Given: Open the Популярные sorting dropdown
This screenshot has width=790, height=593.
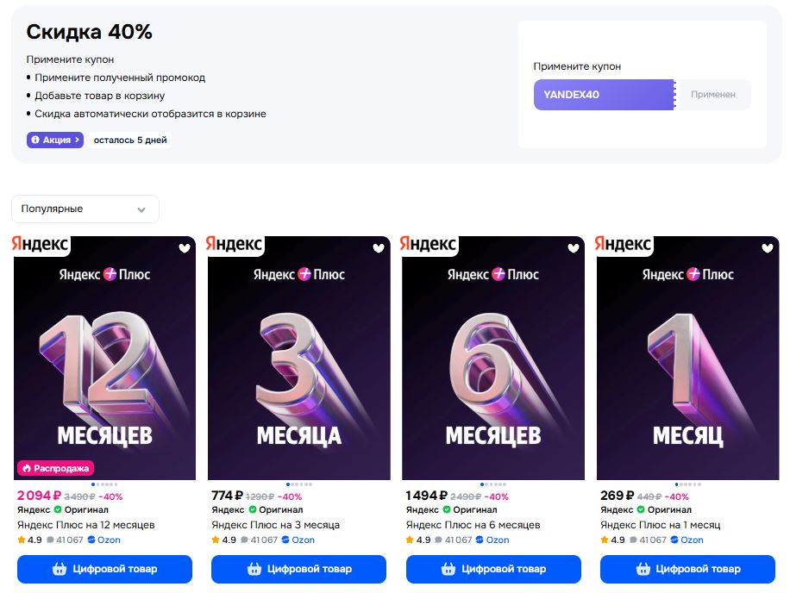Looking at the screenshot, I should coord(85,209).
